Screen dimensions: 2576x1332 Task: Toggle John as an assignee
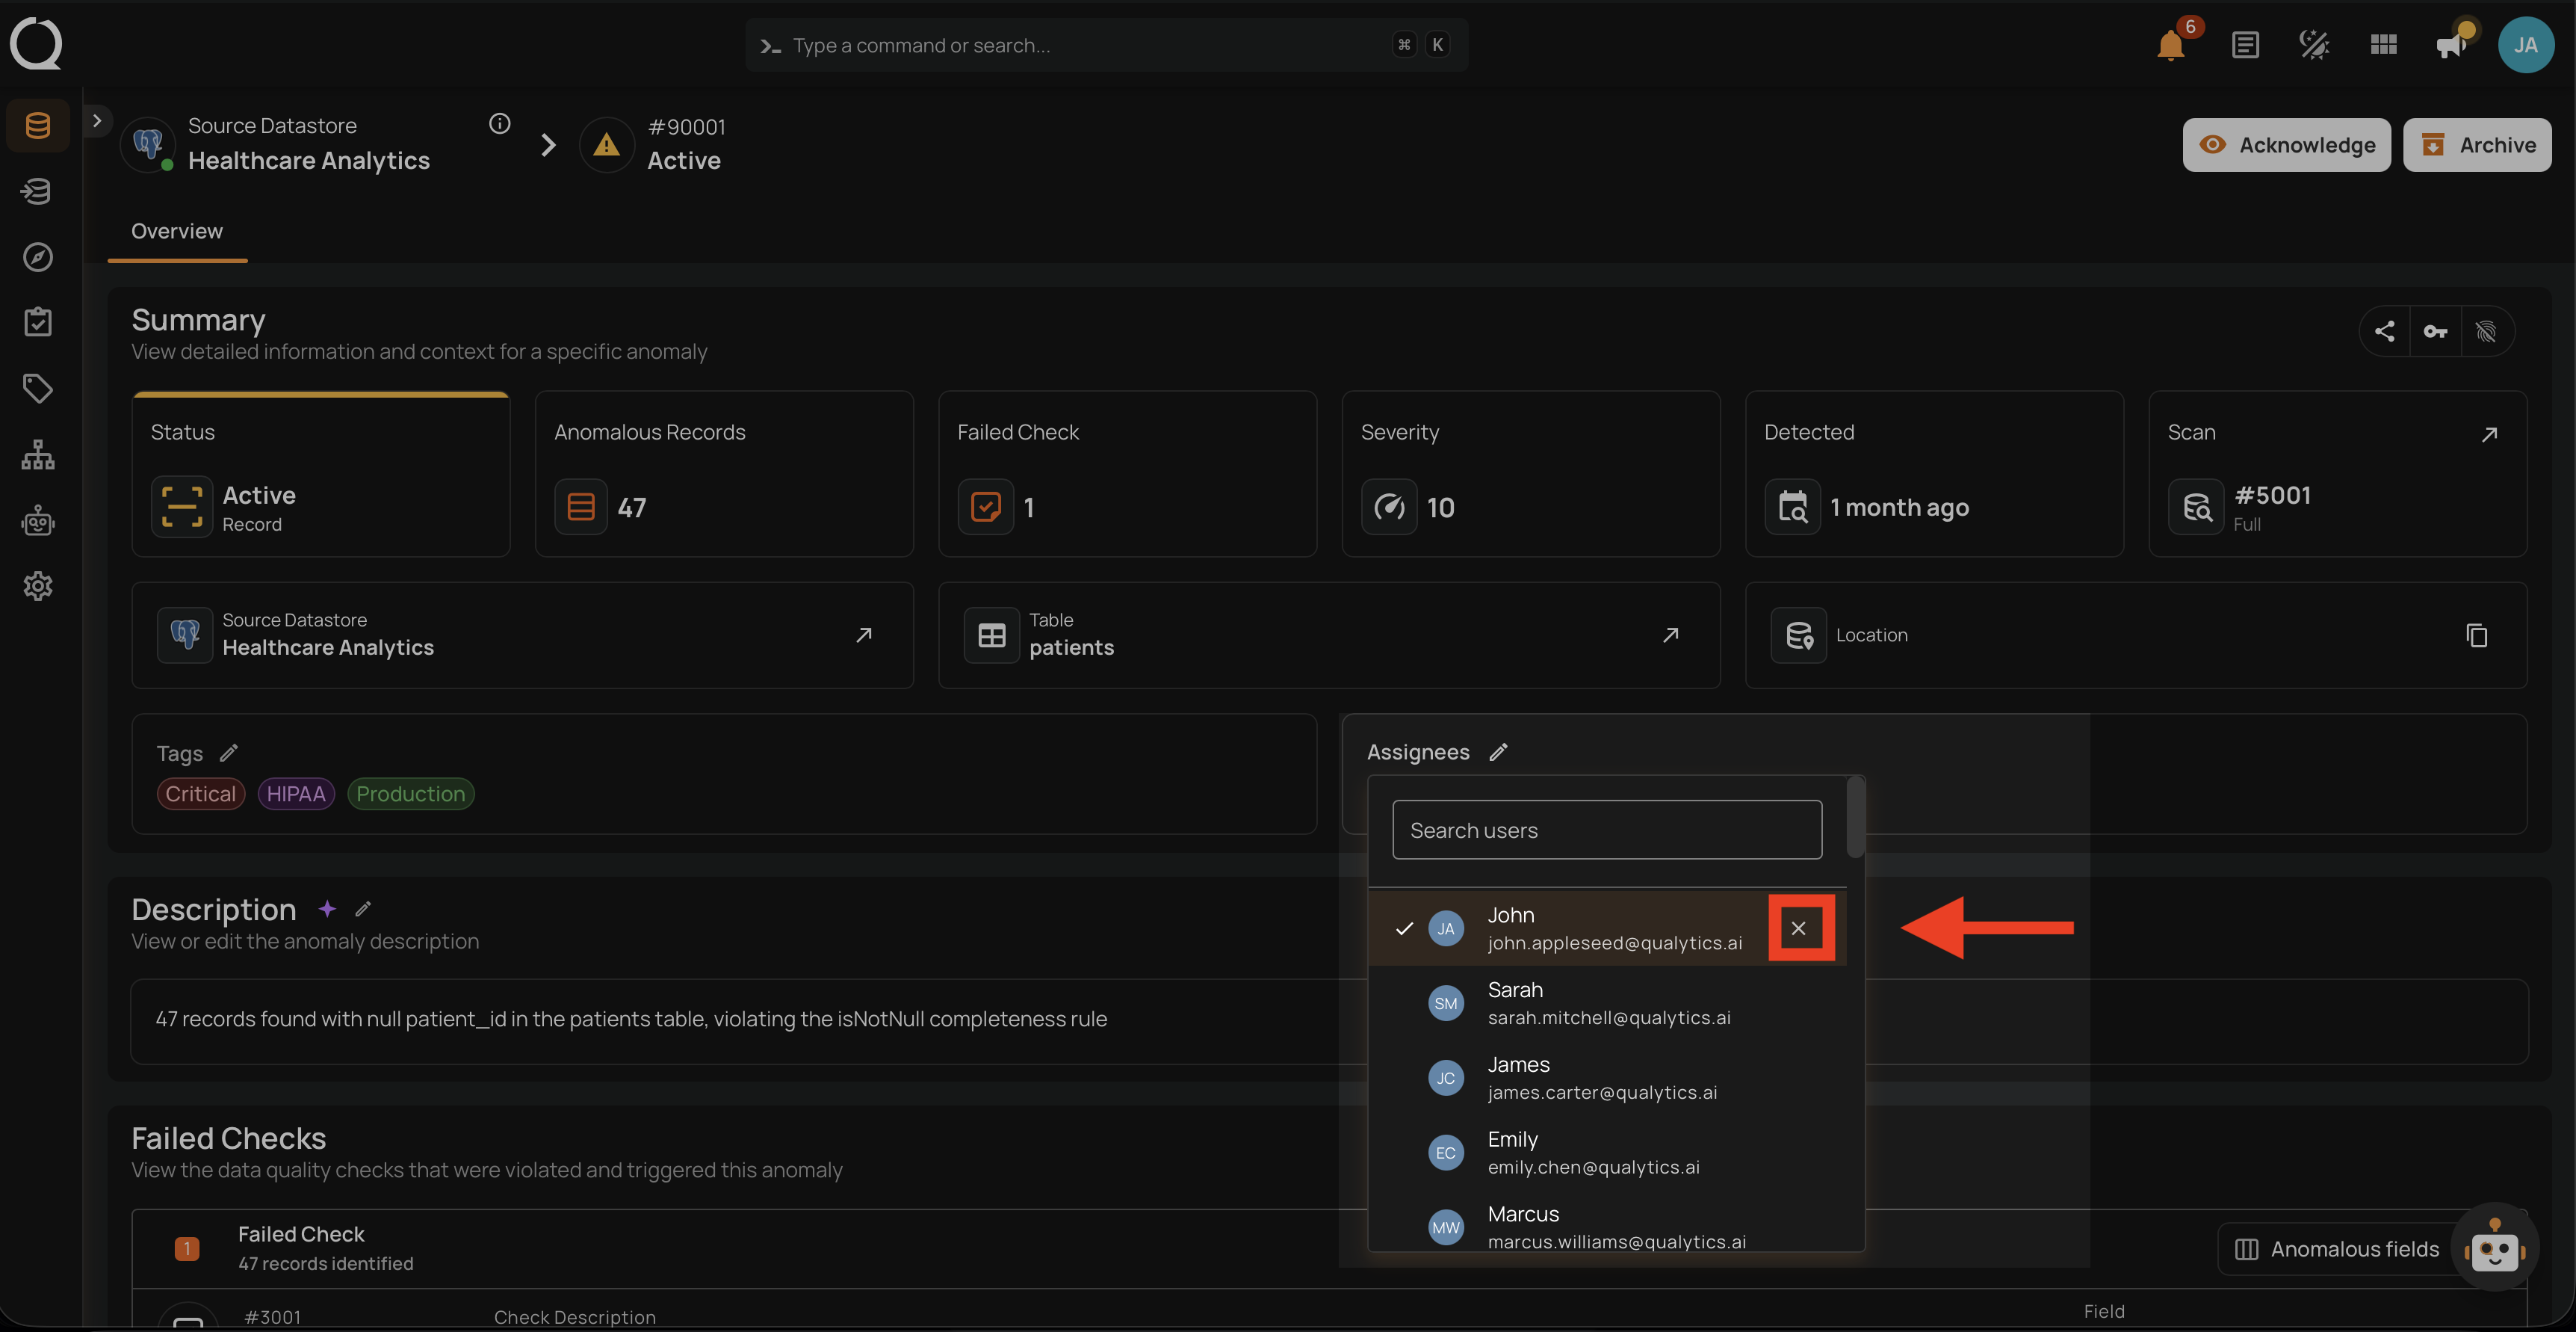click(x=1606, y=928)
